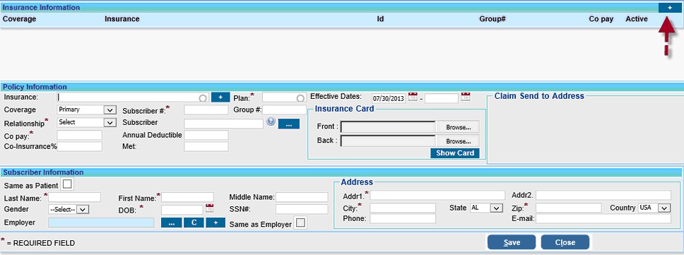Click the Middle Name input field
684x255 pixels.
coord(302,198)
